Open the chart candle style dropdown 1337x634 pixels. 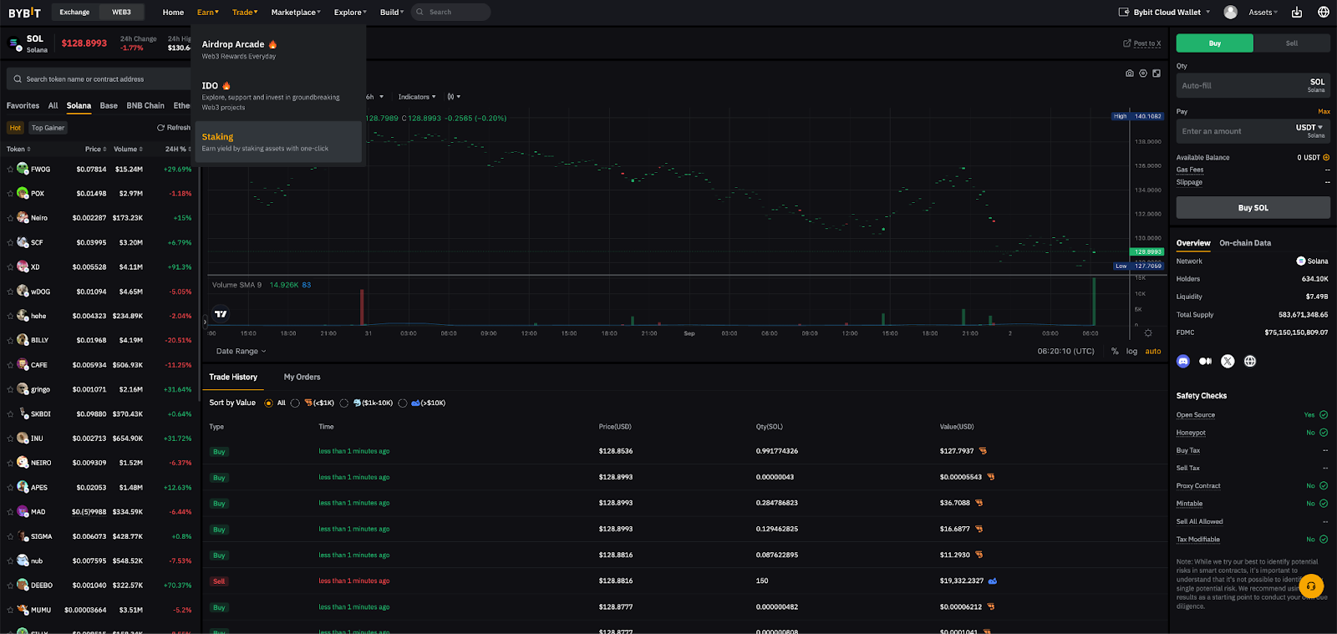pos(454,97)
